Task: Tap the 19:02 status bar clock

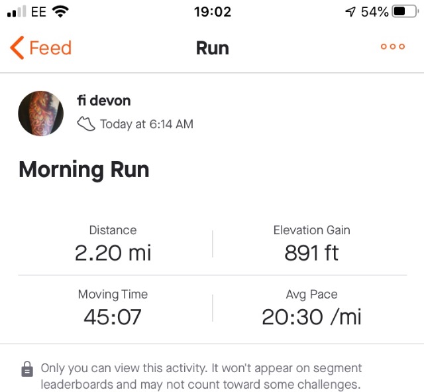Action: tap(213, 12)
